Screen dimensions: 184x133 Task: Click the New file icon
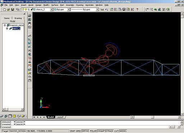4,9
